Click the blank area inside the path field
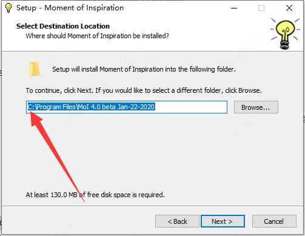 (191, 107)
